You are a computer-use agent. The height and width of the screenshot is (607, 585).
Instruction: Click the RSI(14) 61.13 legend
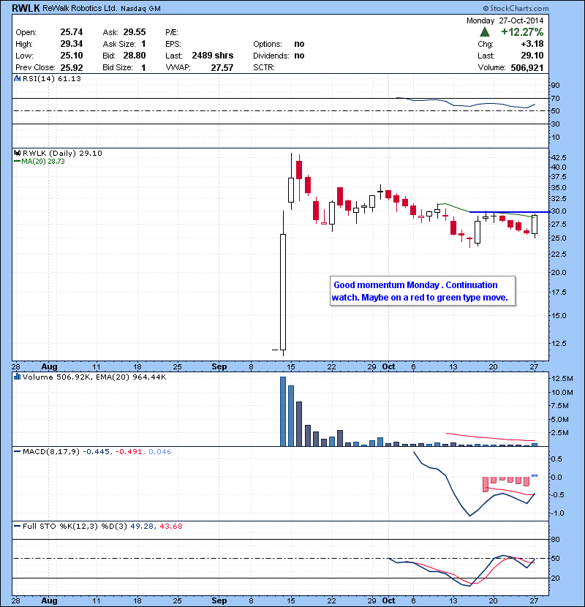coord(52,78)
